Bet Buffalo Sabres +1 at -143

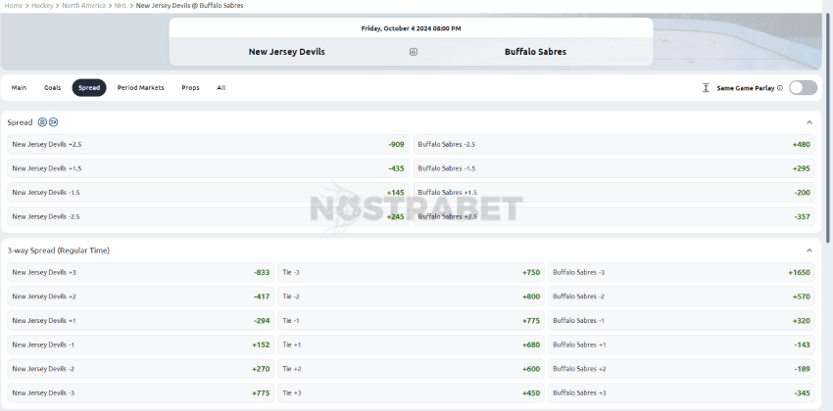[x=682, y=344]
